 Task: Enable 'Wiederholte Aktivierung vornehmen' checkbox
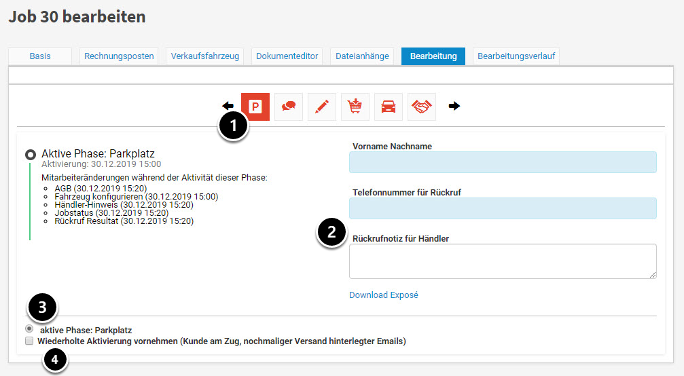click(x=29, y=341)
